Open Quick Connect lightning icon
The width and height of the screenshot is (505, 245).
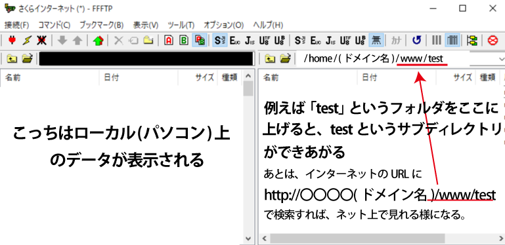27,41
